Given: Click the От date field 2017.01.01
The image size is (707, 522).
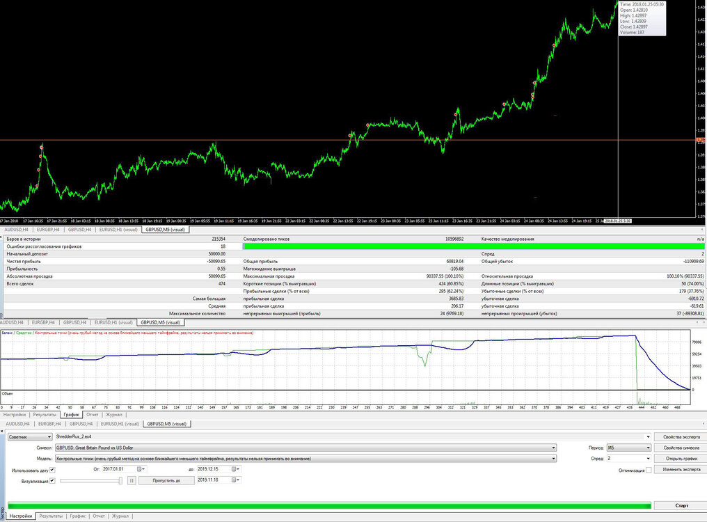Looking at the screenshot, I should pyautogui.click(x=120, y=469).
